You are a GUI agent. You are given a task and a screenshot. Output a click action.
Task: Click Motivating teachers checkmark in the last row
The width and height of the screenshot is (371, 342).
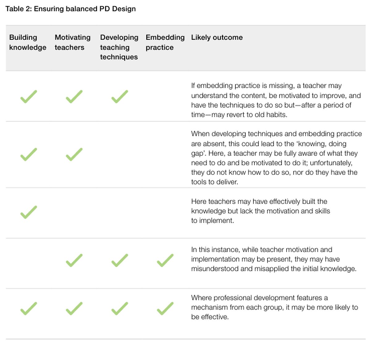click(x=74, y=309)
